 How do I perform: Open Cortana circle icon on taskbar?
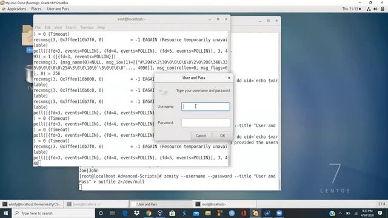point(101,213)
